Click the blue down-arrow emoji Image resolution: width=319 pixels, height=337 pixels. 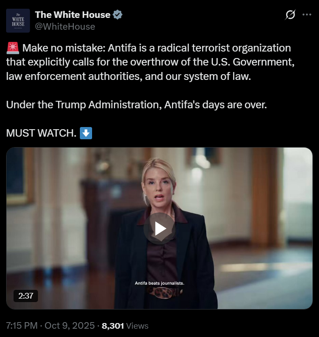(x=86, y=133)
